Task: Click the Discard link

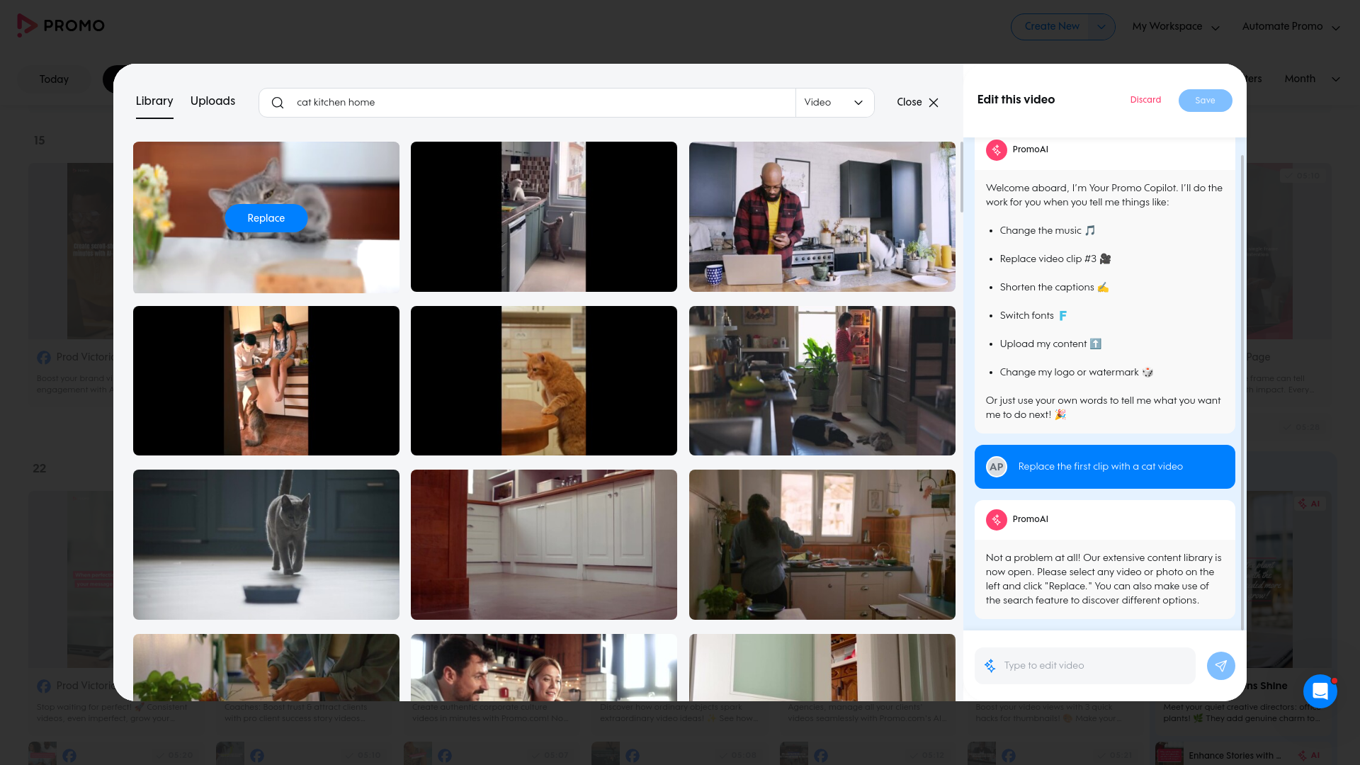Action: 1145,100
